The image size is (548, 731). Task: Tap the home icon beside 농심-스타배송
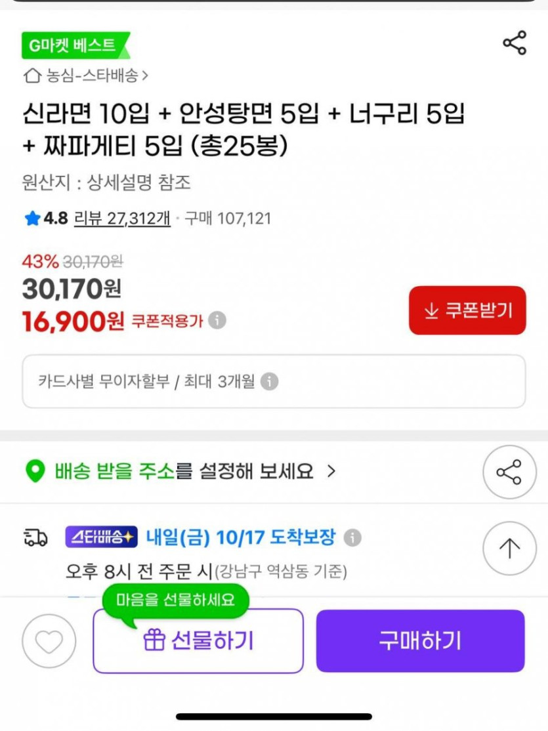[x=32, y=76]
